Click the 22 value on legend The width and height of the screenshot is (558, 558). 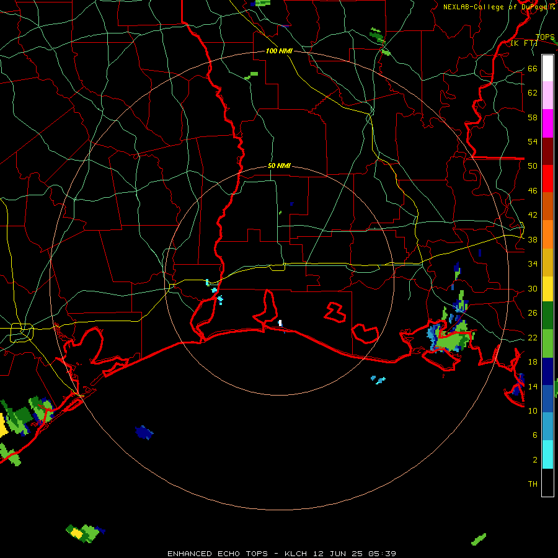point(533,337)
